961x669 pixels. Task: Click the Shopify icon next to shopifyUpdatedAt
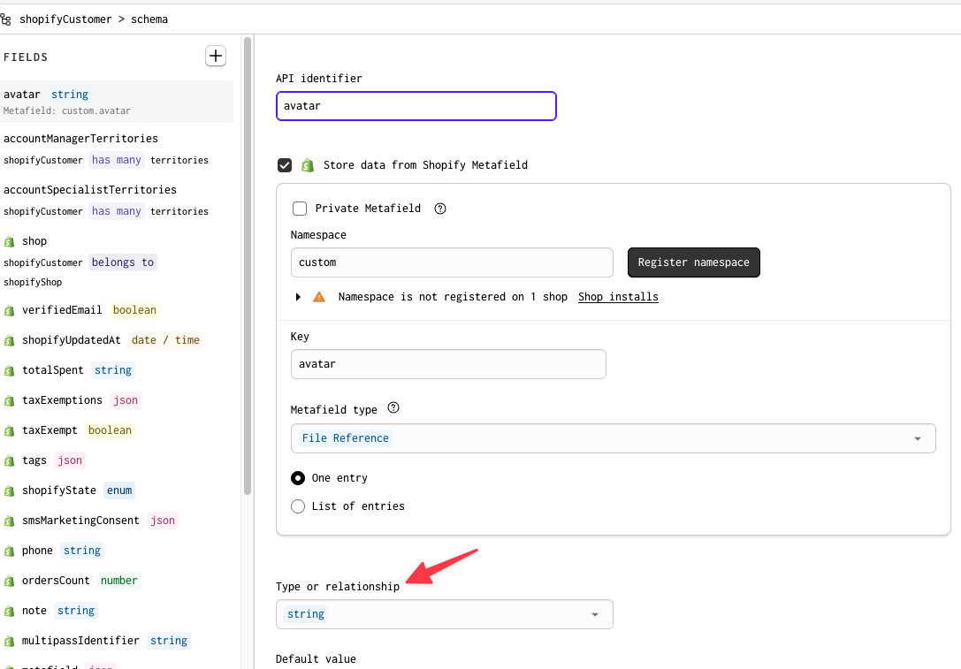click(9, 341)
